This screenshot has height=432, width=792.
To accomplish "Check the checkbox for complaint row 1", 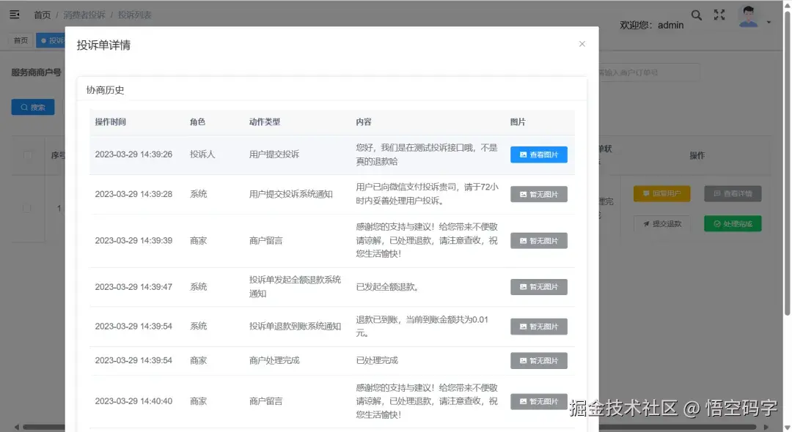I will (x=27, y=207).
